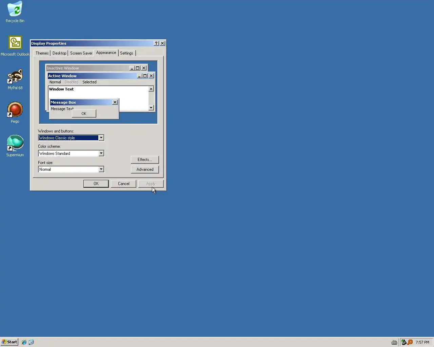Open the Effects... dialog
The image size is (434, 347).
coord(145,160)
